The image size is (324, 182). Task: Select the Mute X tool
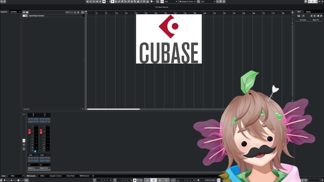tap(132, 2)
